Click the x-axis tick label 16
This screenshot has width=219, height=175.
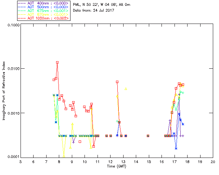(162, 162)
